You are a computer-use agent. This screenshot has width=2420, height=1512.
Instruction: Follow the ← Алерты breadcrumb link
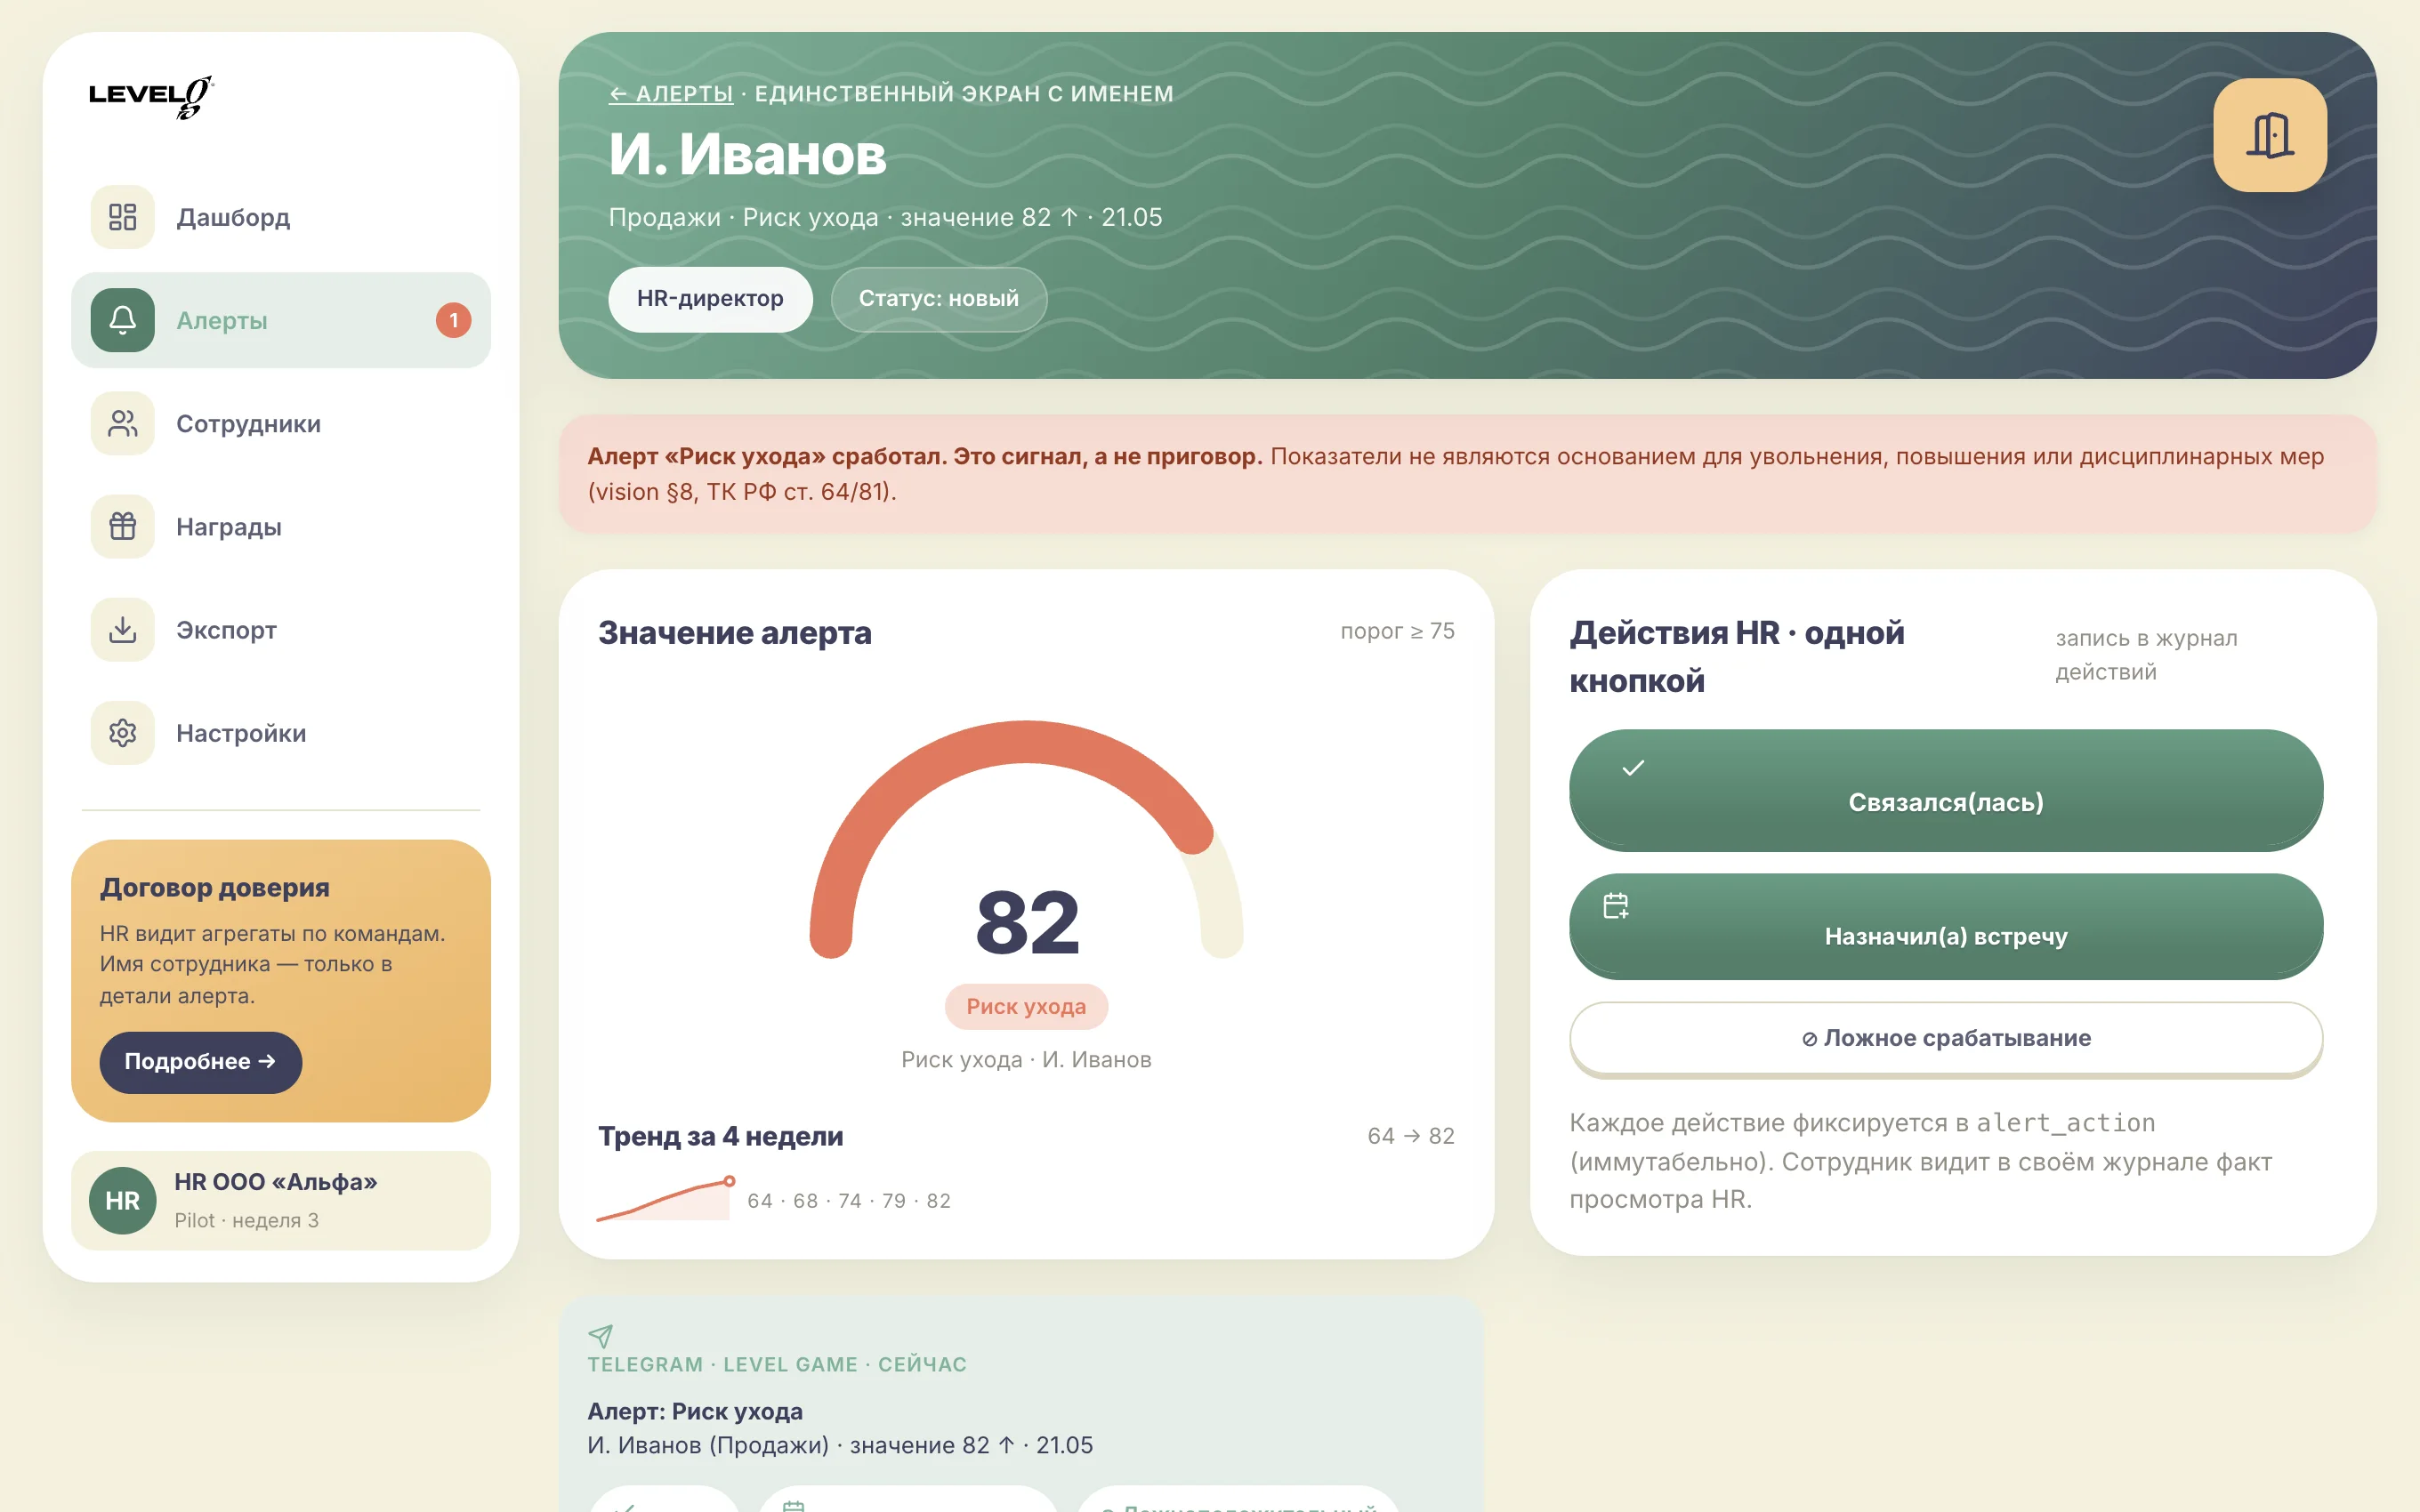point(671,93)
